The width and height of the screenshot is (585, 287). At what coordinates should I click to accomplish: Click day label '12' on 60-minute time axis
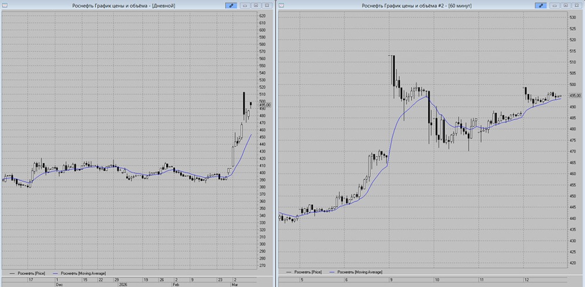(526, 279)
